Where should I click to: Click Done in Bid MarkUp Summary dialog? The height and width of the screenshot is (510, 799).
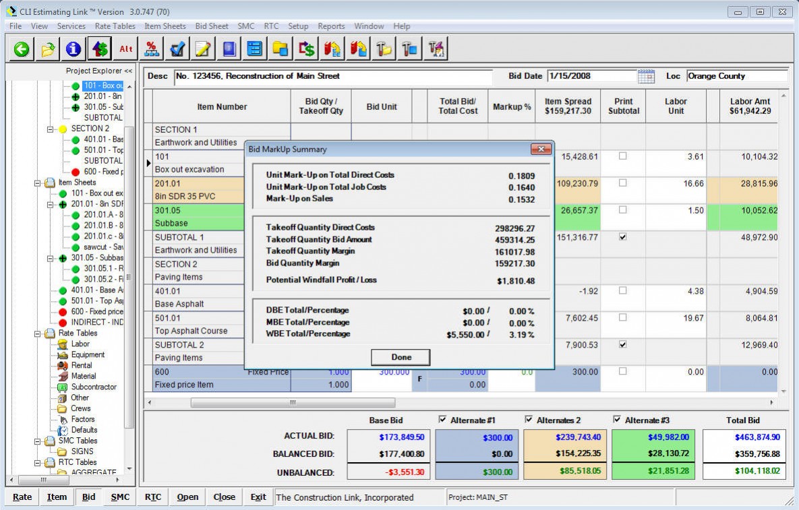pyautogui.click(x=401, y=357)
